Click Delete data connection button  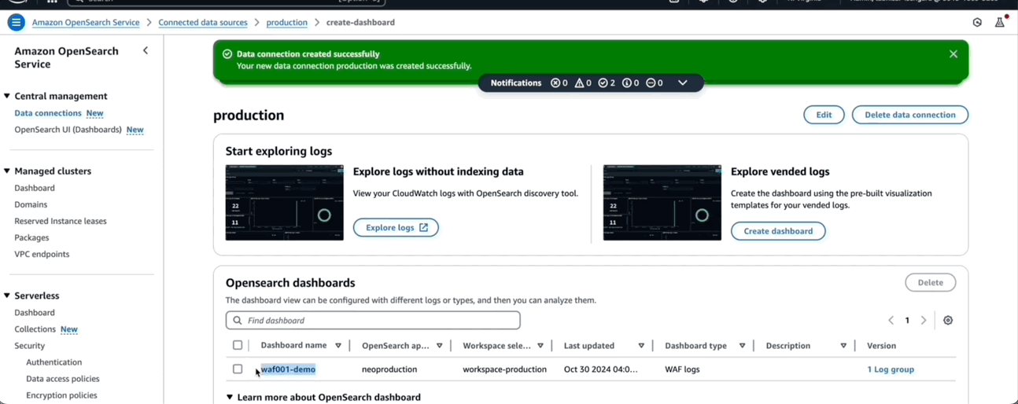coord(910,115)
